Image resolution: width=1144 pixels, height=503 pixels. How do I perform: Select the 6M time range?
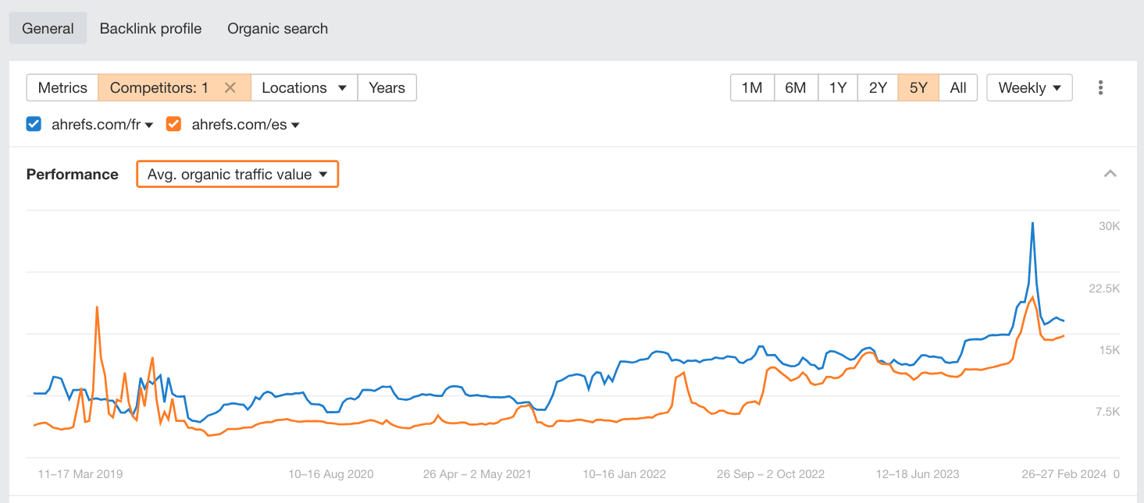[x=796, y=87]
